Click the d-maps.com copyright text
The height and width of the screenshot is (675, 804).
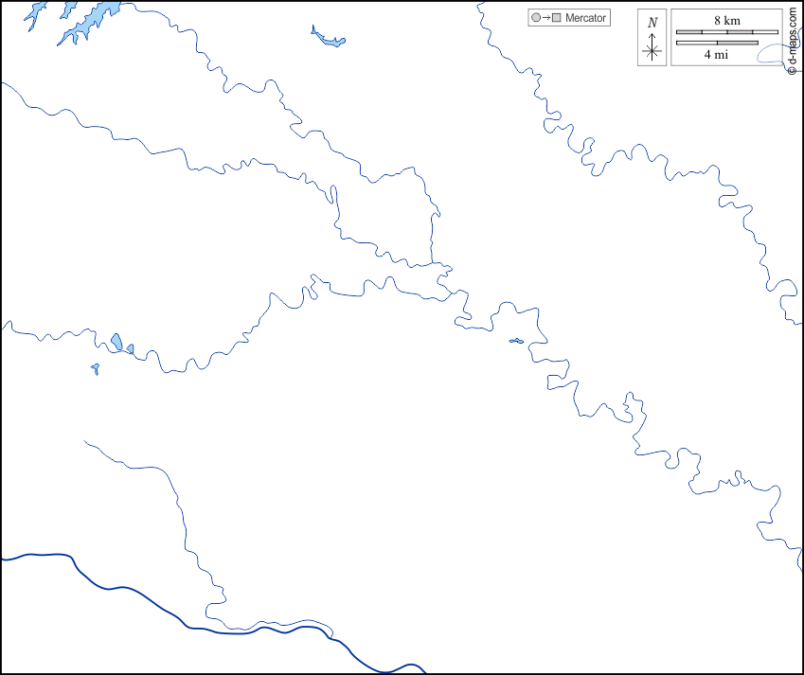tap(791, 41)
